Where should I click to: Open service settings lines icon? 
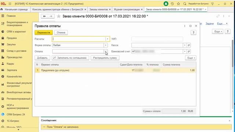tap(212, 4)
